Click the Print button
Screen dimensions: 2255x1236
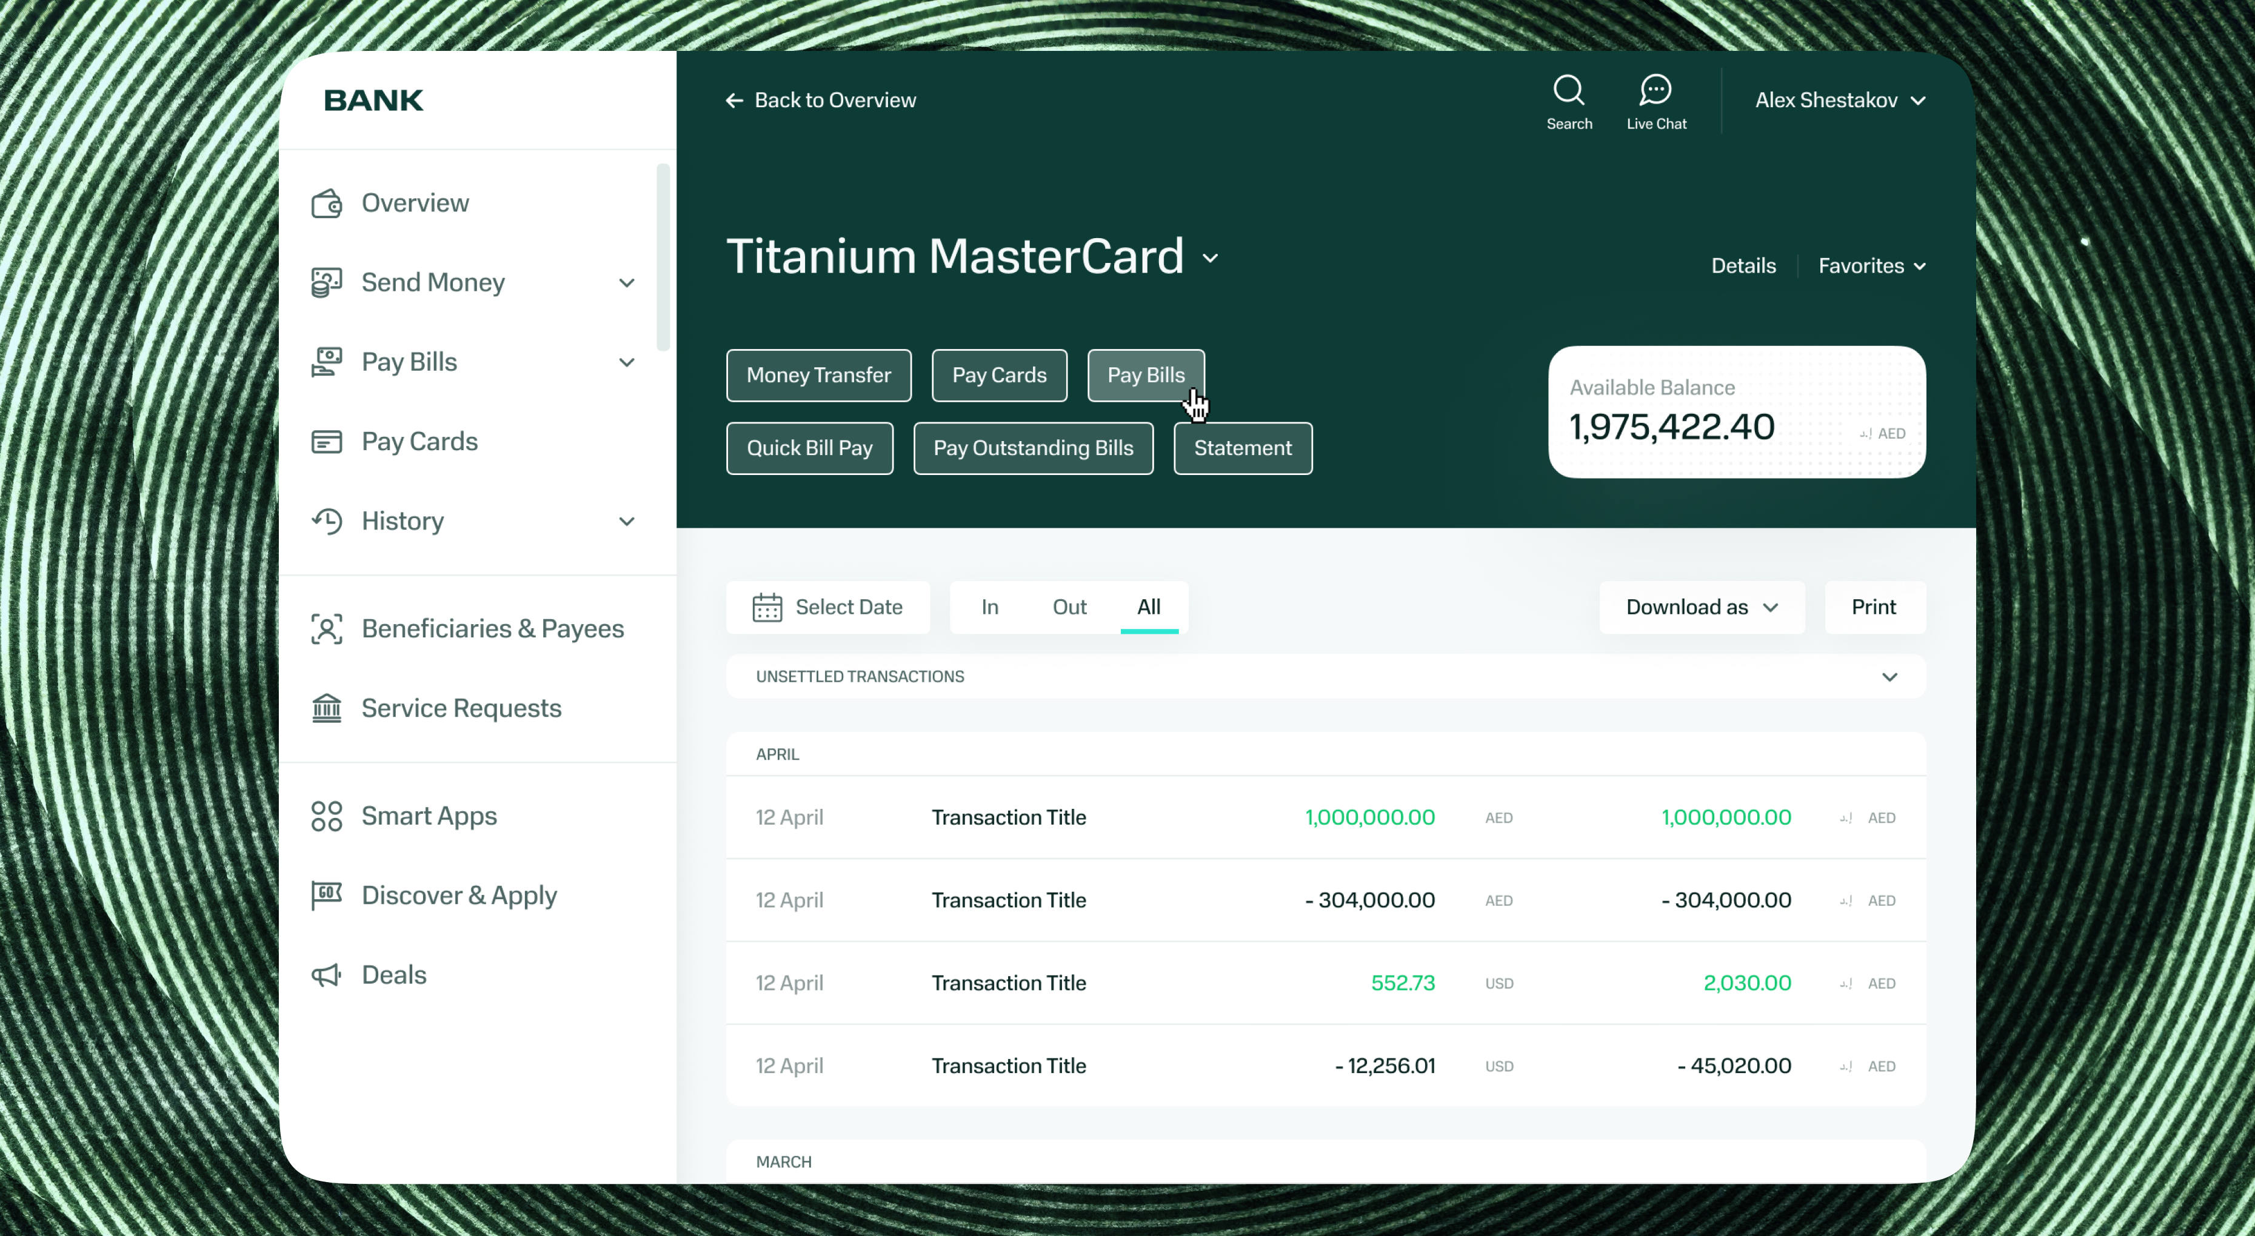point(1874,607)
